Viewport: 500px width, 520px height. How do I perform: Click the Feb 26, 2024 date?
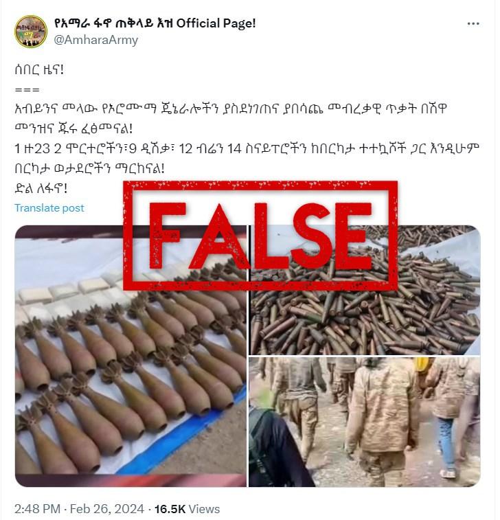click(106, 509)
